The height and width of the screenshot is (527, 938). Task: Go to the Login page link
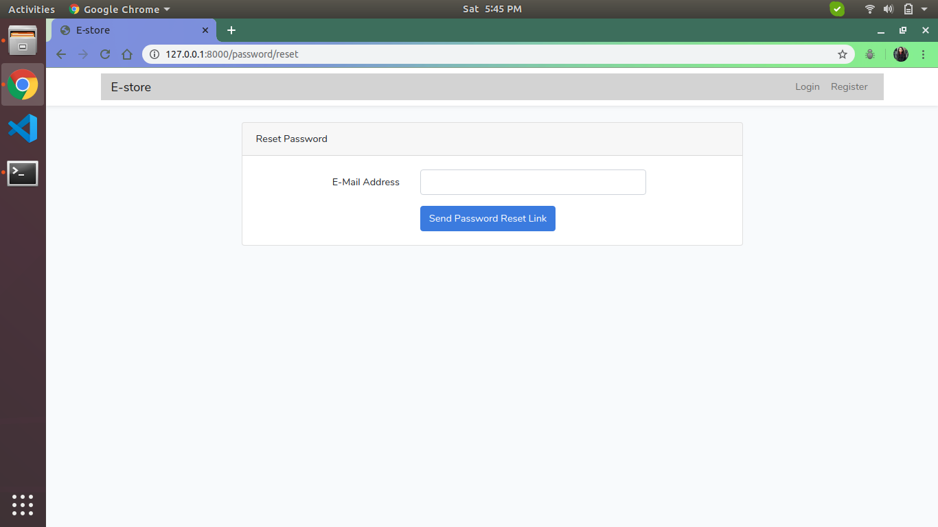pos(808,86)
